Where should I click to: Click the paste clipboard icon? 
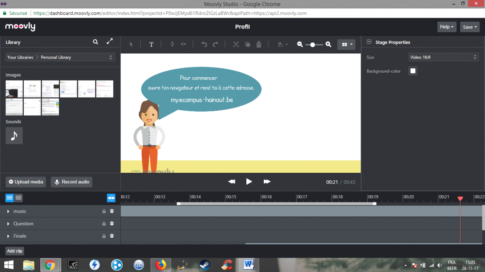coord(259,45)
